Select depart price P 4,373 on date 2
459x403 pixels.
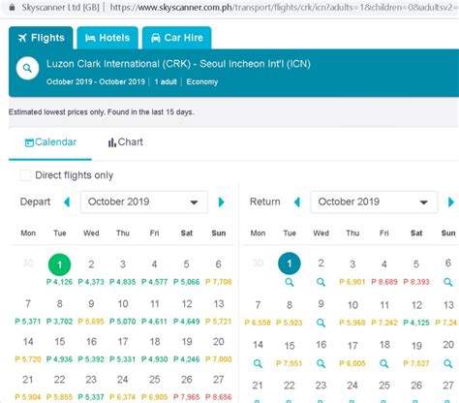(91, 282)
